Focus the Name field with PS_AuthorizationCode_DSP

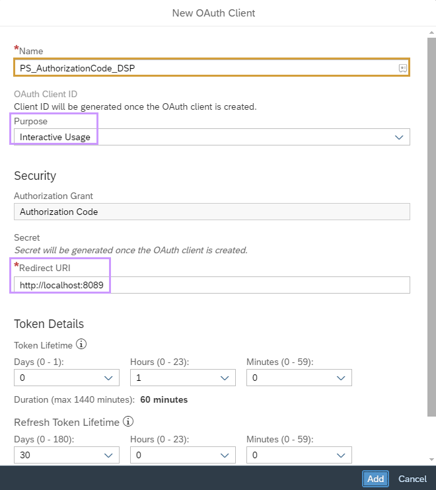tap(205, 68)
